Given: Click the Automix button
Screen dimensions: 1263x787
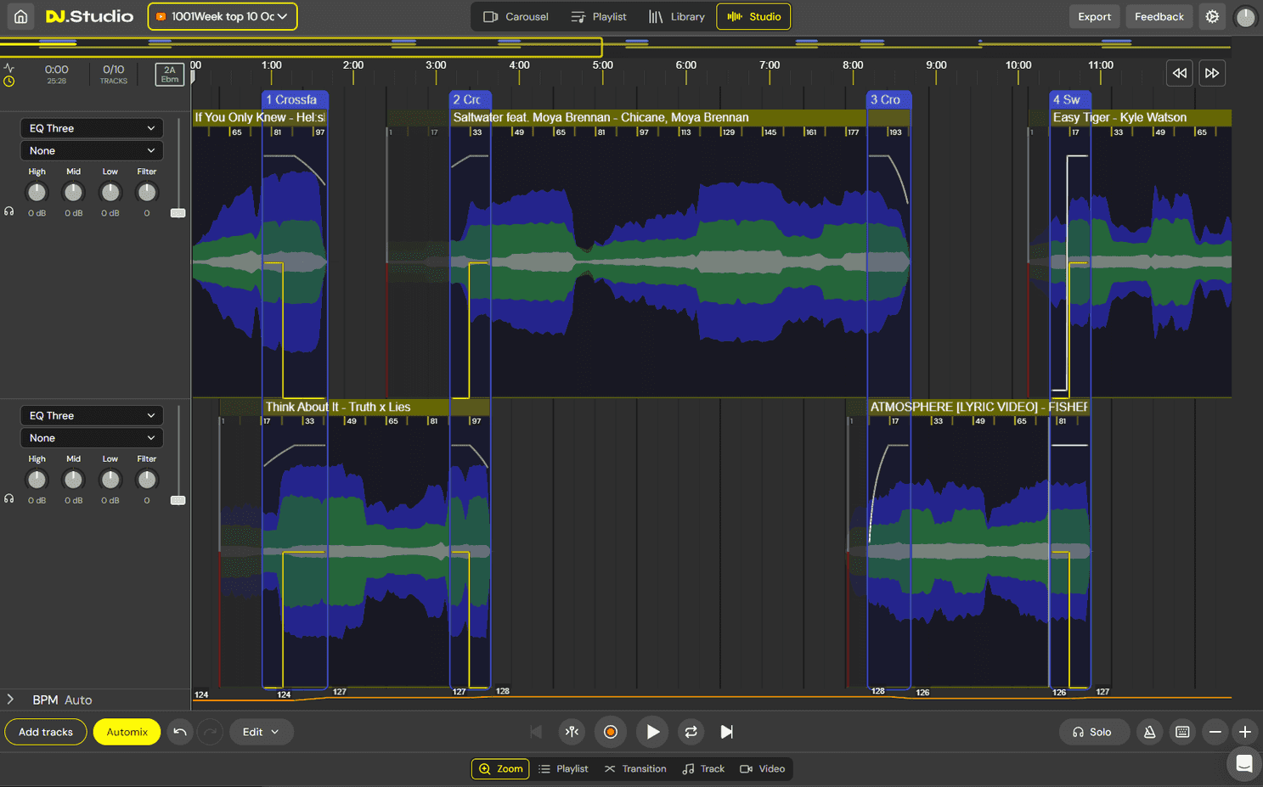Looking at the screenshot, I should click(x=127, y=732).
